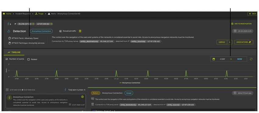The width and height of the screenshot is (259, 113).
Task: Open the Triage breadcrumb link
Action: 41,14
